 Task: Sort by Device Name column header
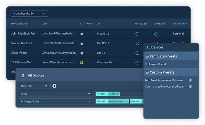coord(19,24)
